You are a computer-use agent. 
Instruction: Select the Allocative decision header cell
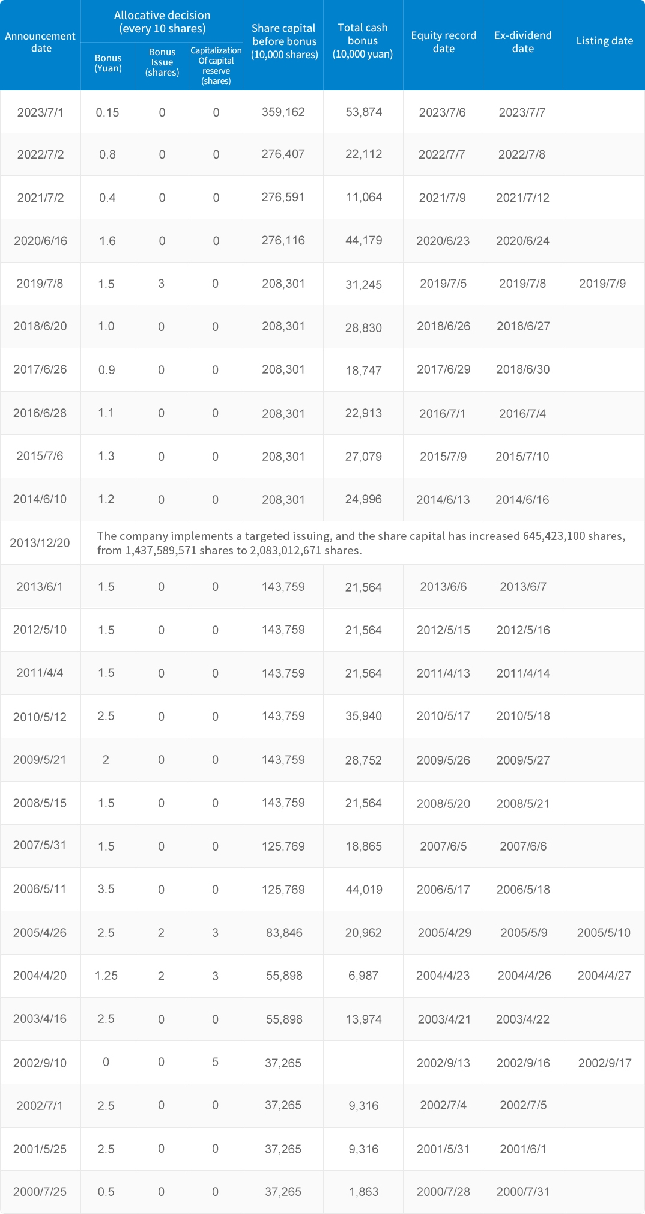(x=162, y=22)
